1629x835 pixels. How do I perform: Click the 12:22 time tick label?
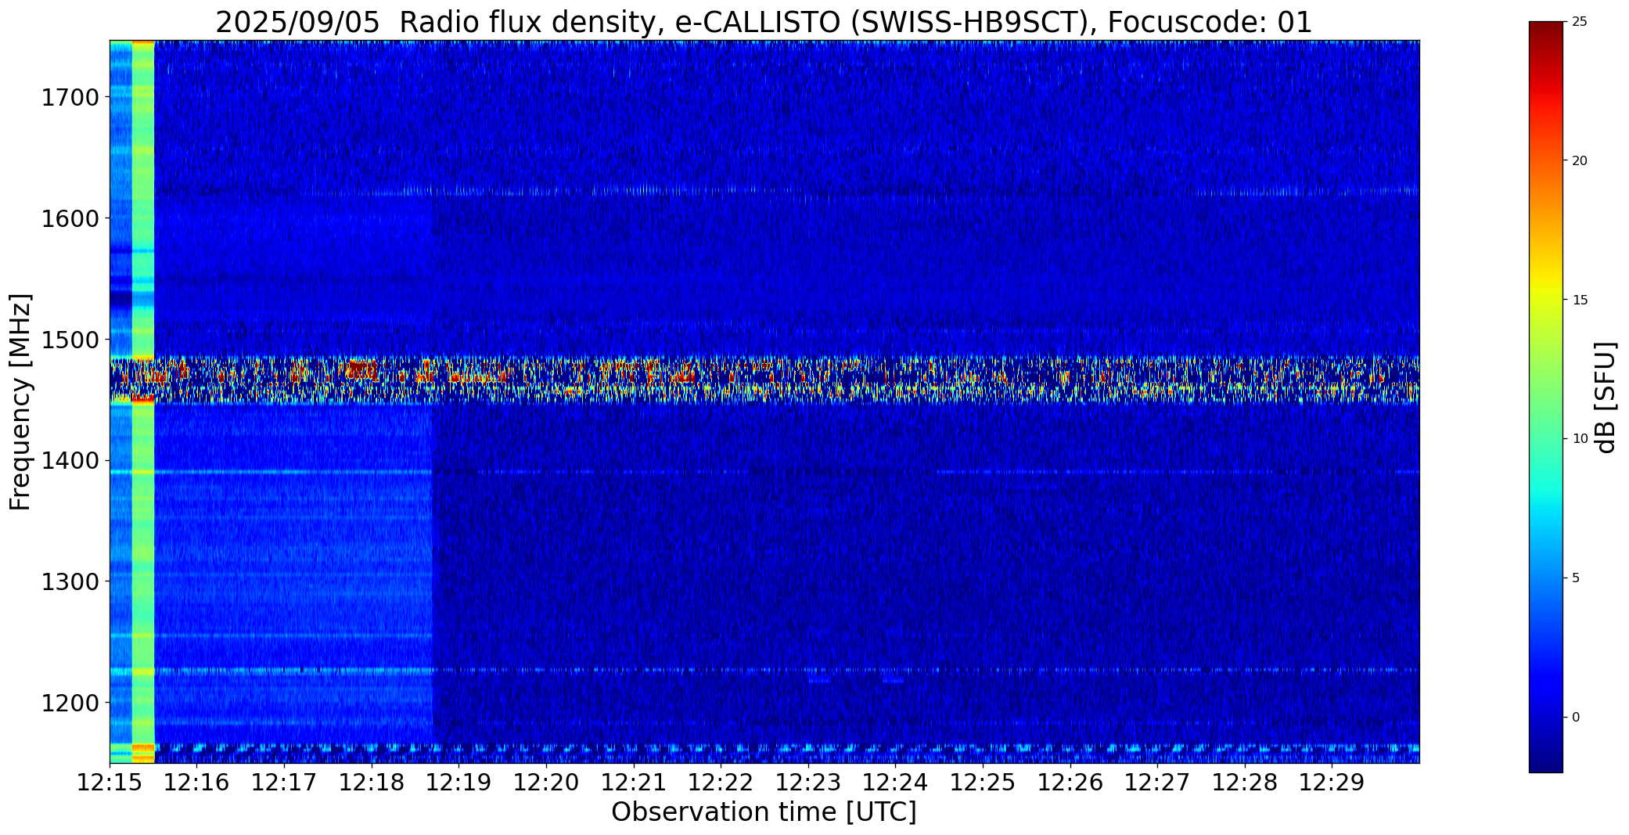[721, 782]
